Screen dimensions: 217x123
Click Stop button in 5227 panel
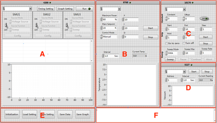(207, 72)
